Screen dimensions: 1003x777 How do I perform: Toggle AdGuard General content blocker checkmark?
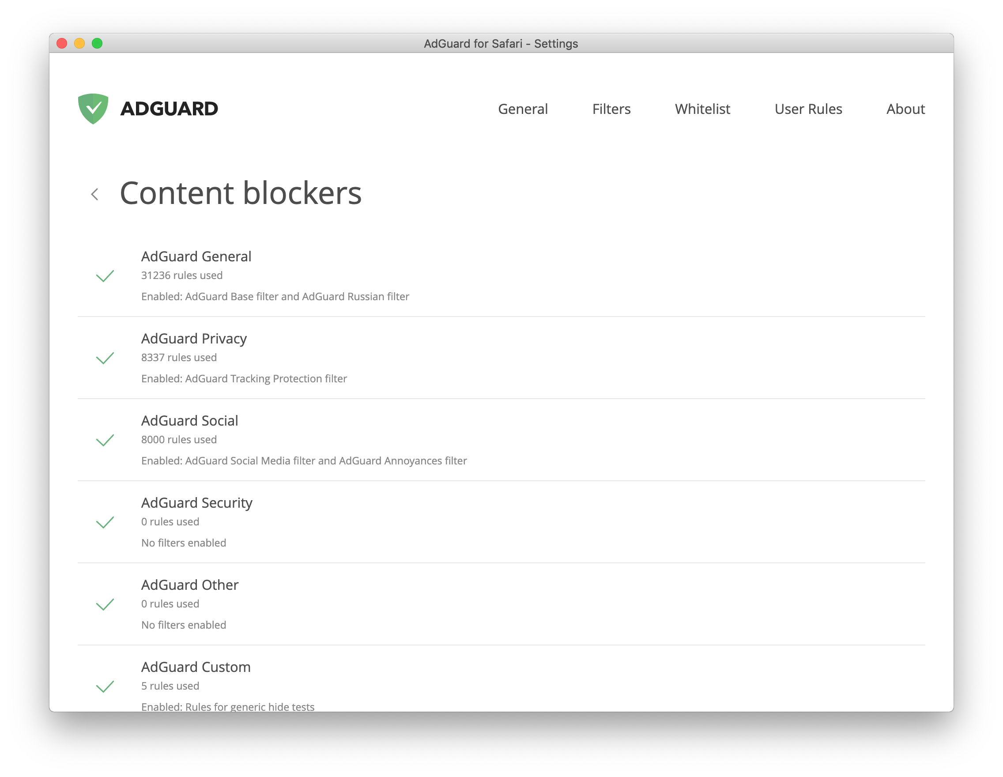pos(107,275)
